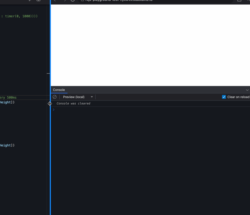This screenshot has height=215, width=250.
Task: Click the splitter between editor and preview
Action: (x=50, y=104)
